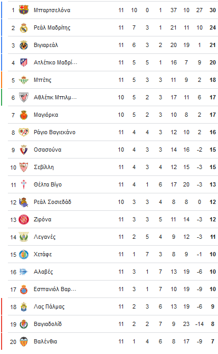This screenshot has width=218, height=354.
Task: Click Valladolid's -14 goal difference value
Action: click(x=200, y=324)
